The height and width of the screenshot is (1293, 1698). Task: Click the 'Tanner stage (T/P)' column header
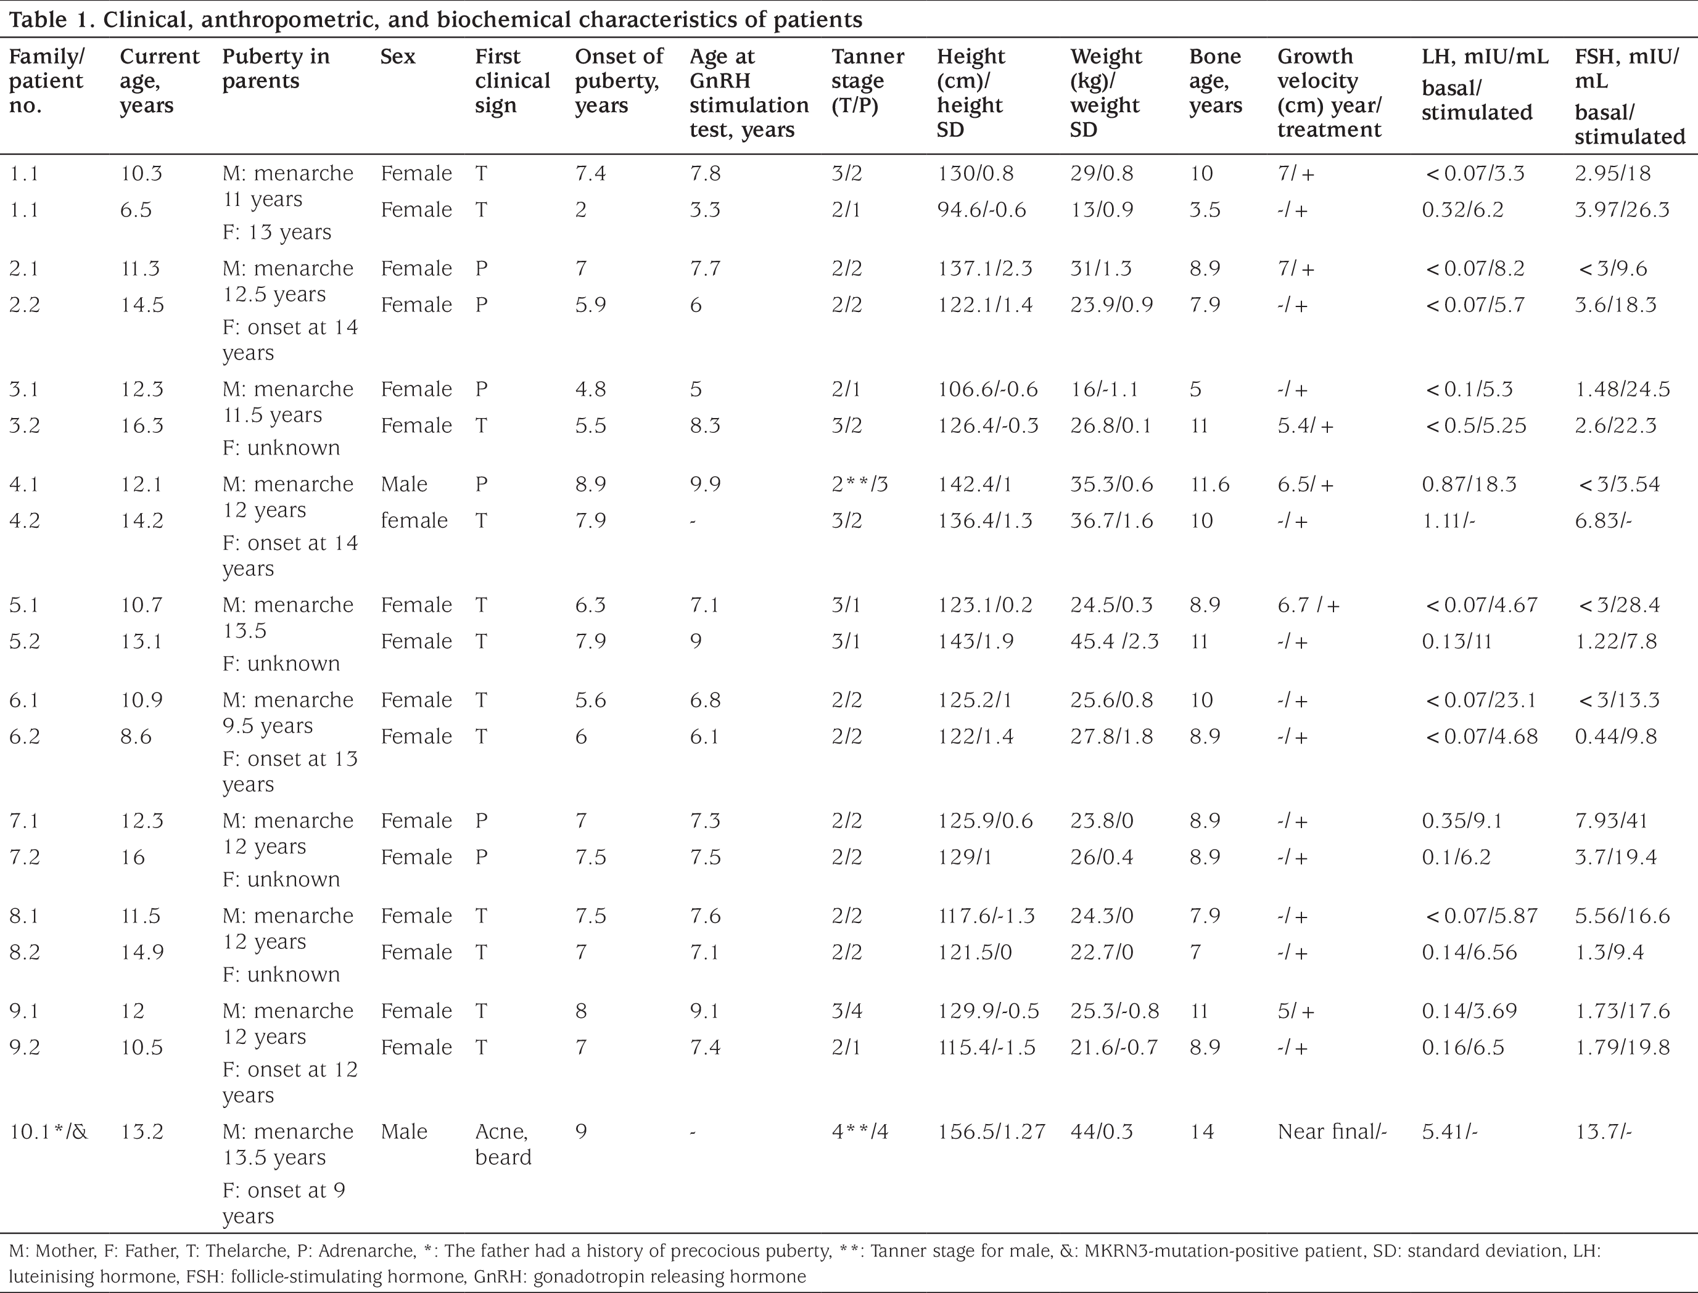coord(867,81)
